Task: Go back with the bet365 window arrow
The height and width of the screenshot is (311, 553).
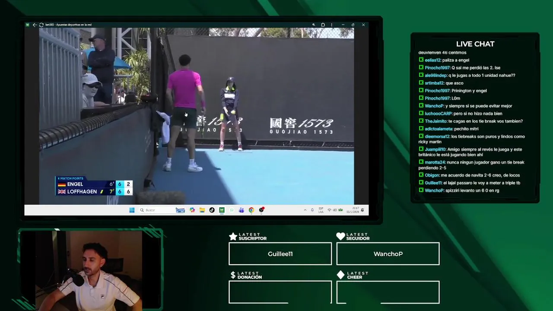Action: click(x=35, y=25)
